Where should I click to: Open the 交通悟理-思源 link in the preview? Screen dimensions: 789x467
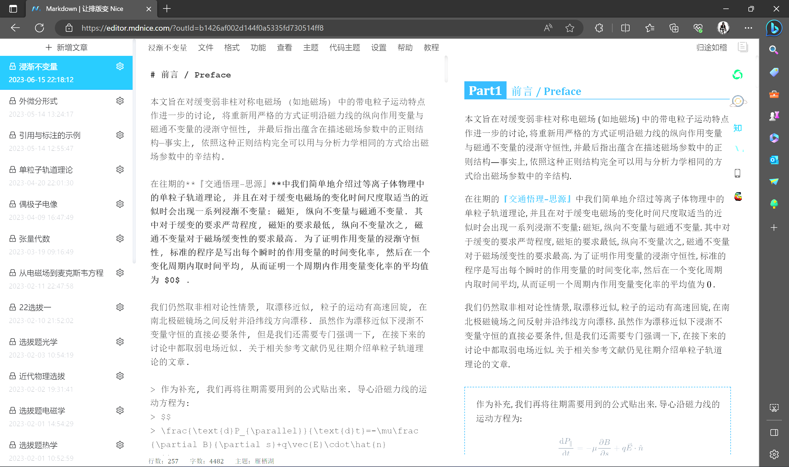pyautogui.click(x=537, y=198)
